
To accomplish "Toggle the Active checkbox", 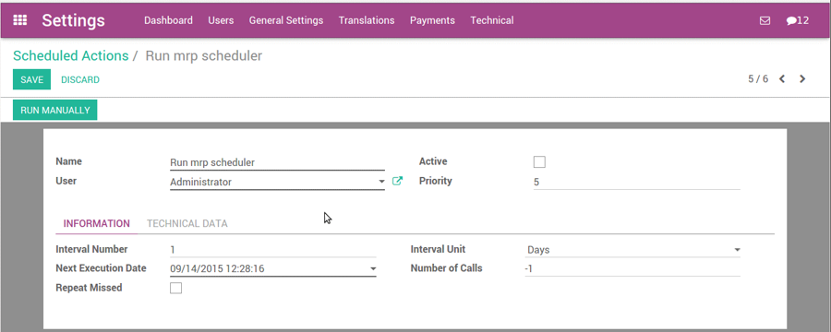I will pos(539,162).
